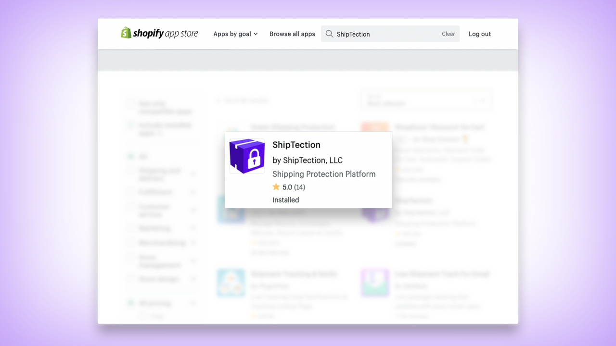The image size is (616, 346).
Task: Log out of the app store
Action: click(x=480, y=34)
